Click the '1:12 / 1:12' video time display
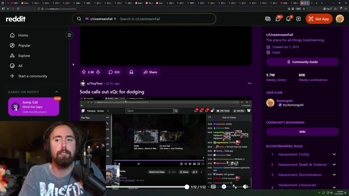Screen dimensions: 349x196 click(x=198, y=187)
